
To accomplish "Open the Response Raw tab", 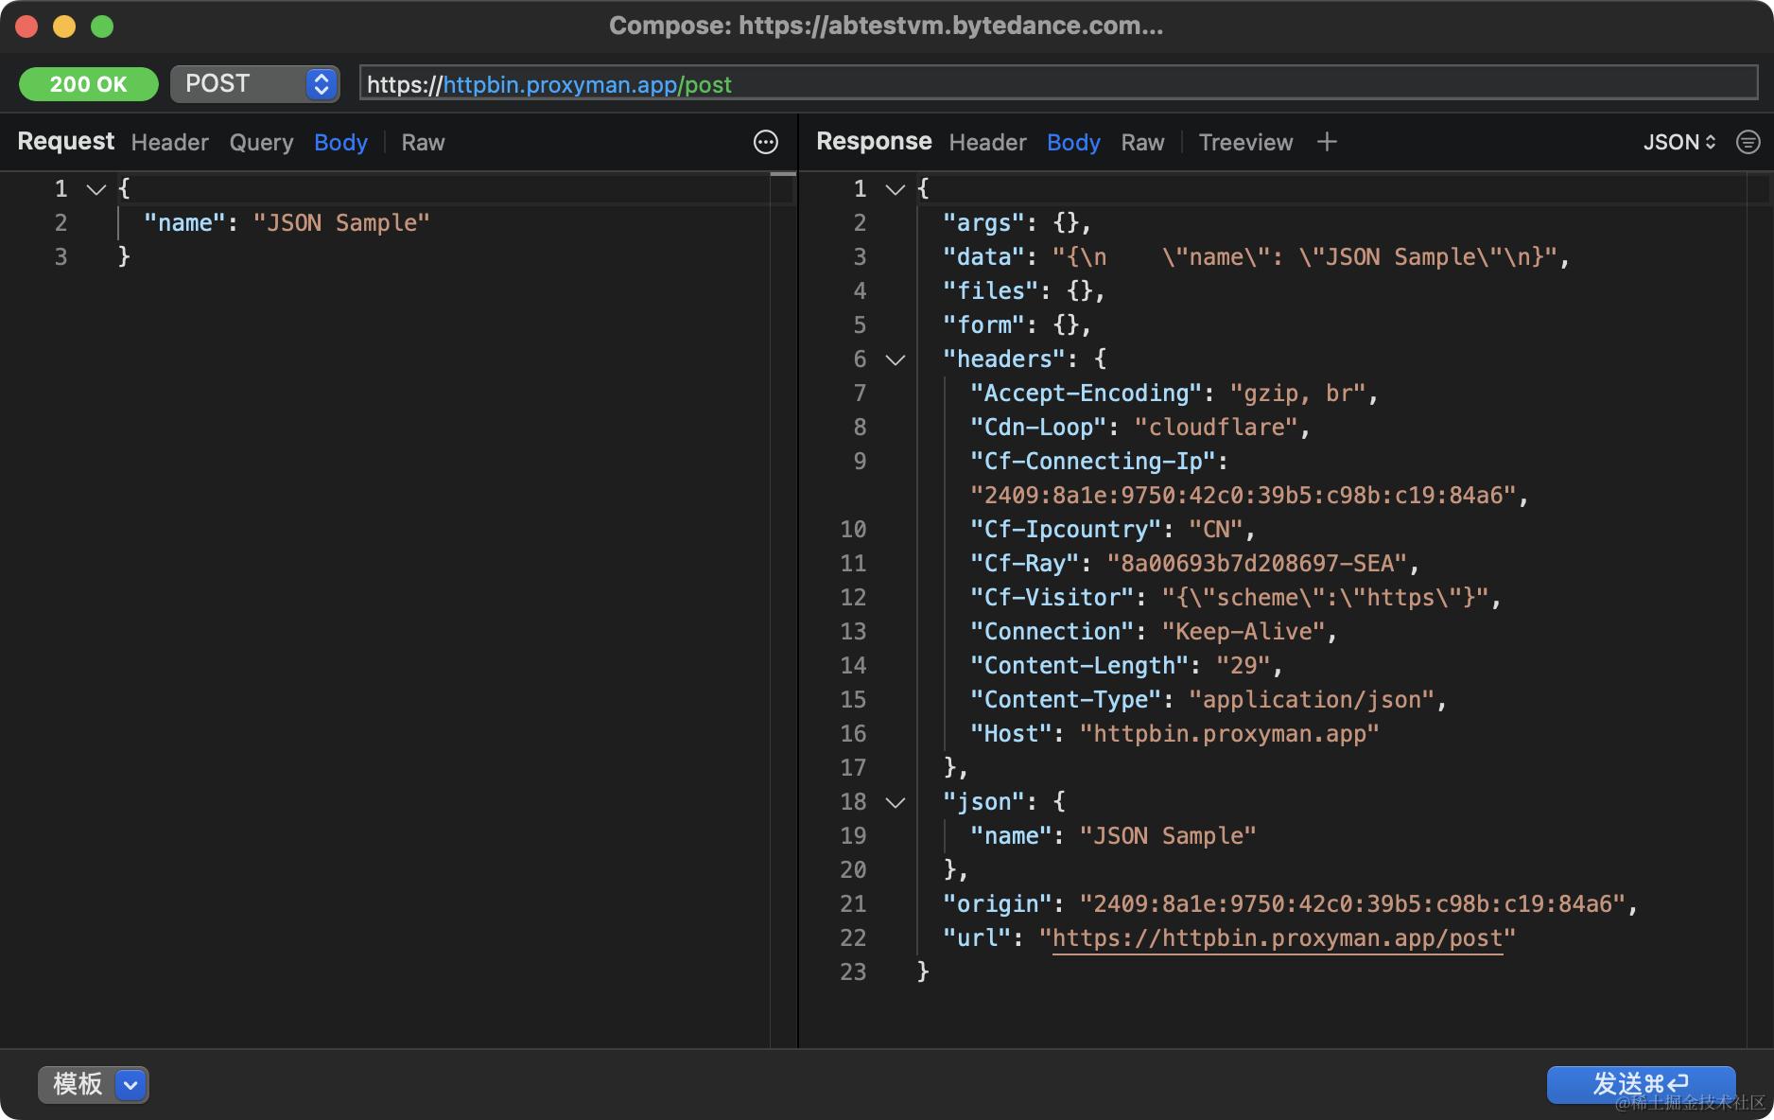I will [x=1142, y=142].
